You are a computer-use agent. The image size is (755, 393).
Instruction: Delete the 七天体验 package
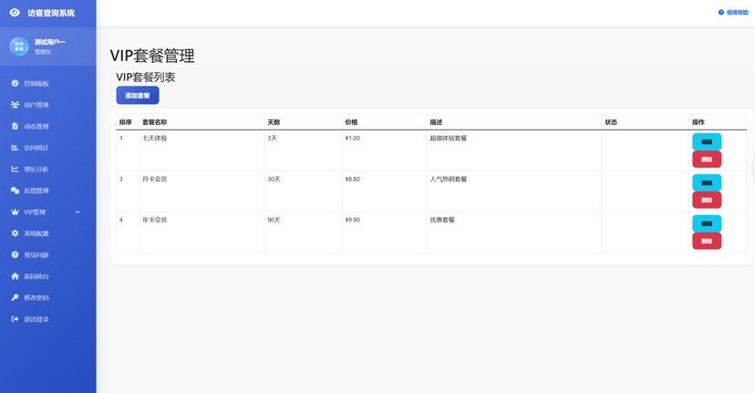[x=707, y=160]
